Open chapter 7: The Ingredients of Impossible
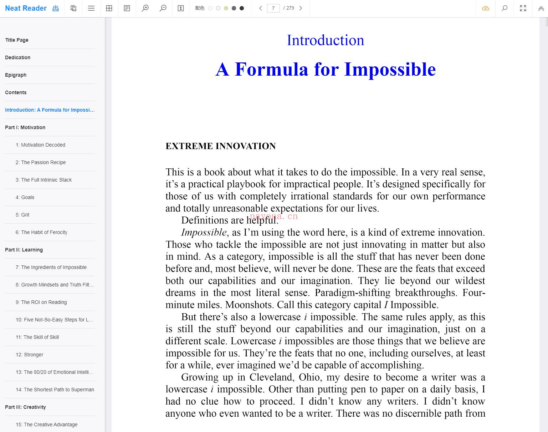Viewport: 548px width, 432px height. (50, 267)
